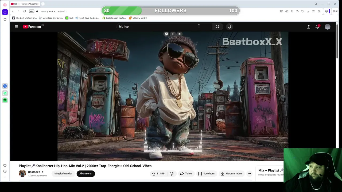Activate the voice search microphone
The height and width of the screenshot is (192, 342).
click(x=230, y=27)
